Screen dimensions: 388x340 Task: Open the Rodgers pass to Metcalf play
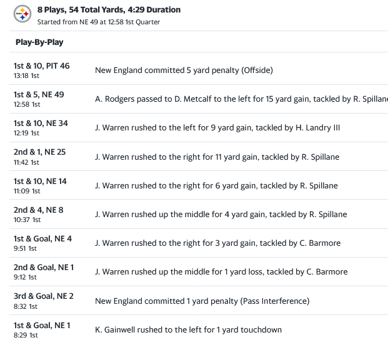tap(241, 99)
